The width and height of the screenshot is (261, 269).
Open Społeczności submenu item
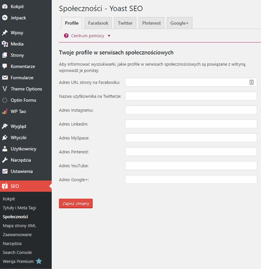(15, 217)
